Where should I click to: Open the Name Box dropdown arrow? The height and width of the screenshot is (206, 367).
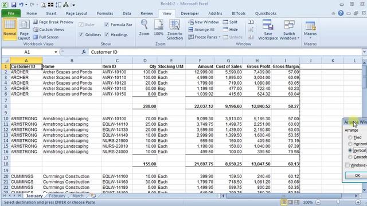coord(56,52)
